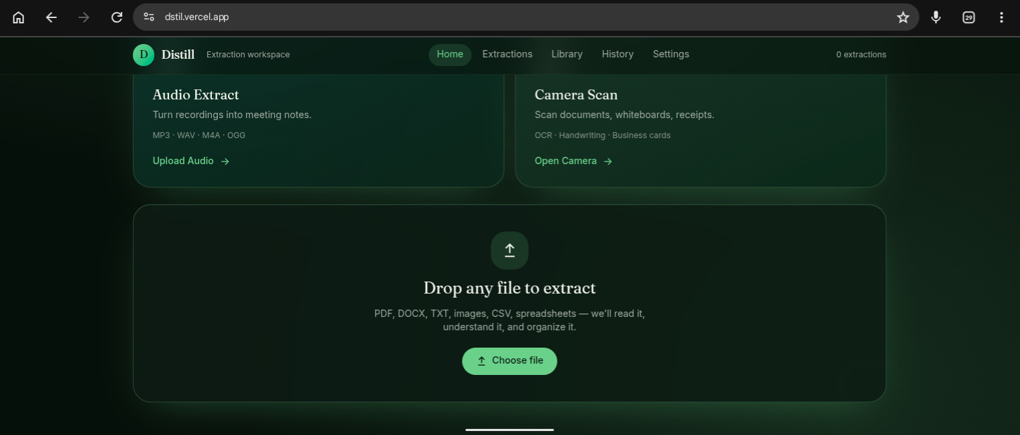Click the Distill brand name
Viewport: 1020px width, 435px height.
[x=178, y=55]
